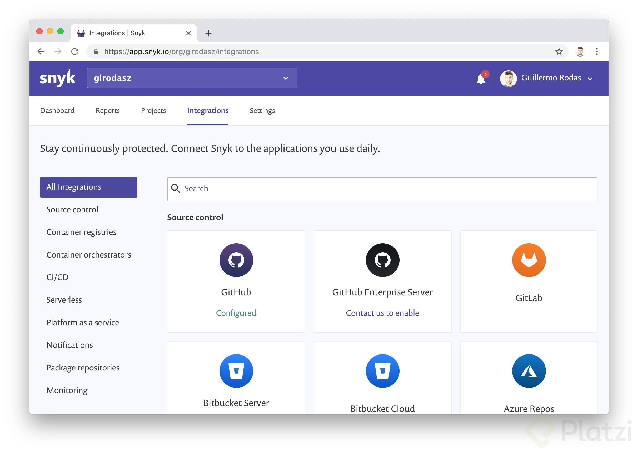
Task: Bookmark page with the star icon
Action: click(559, 51)
